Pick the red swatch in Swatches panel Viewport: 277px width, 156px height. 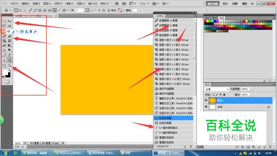tap(205, 21)
